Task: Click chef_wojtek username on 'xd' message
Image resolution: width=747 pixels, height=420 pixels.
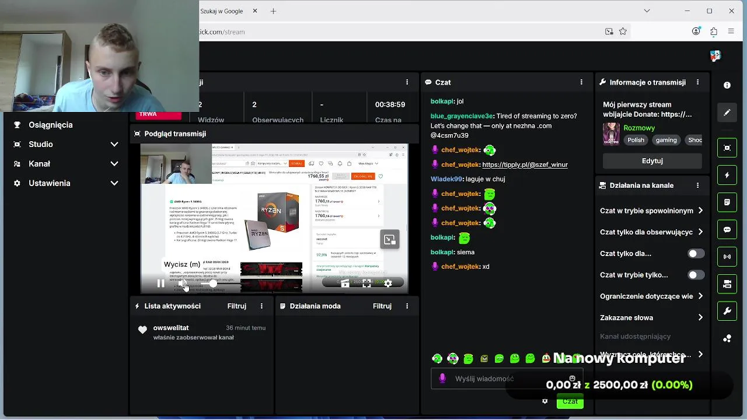Action: 460,267
